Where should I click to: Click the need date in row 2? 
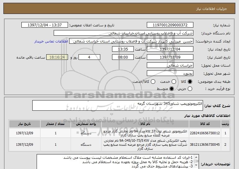click(25, 145)
